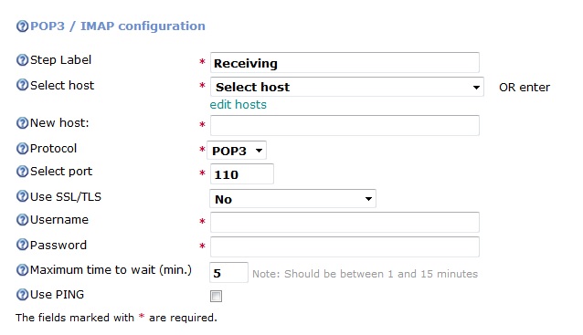Screen dimensions: 583x335
Task: Show help icon next to Username
Action: click(x=22, y=220)
